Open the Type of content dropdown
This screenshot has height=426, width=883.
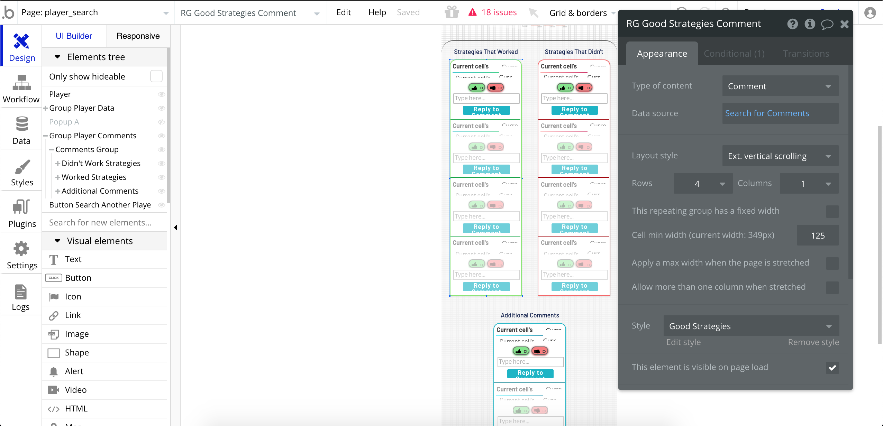(x=780, y=86)
